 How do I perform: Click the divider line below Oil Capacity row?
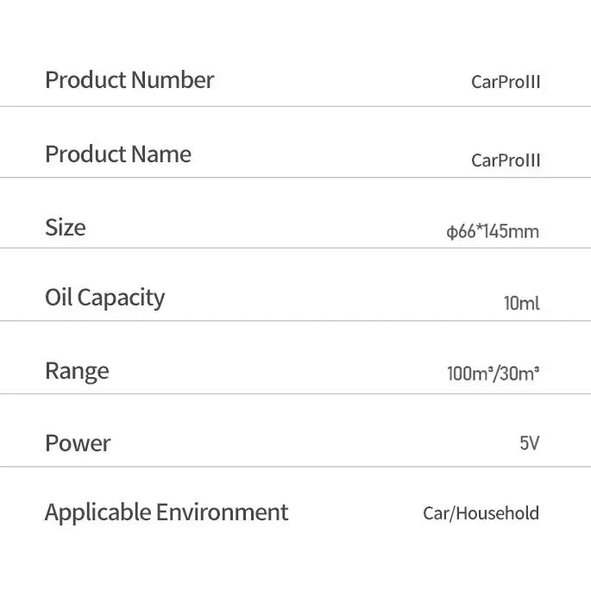coord(295,321)
